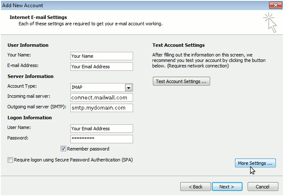
Task: Select the Your Name input field
Action: pos(101,56)
